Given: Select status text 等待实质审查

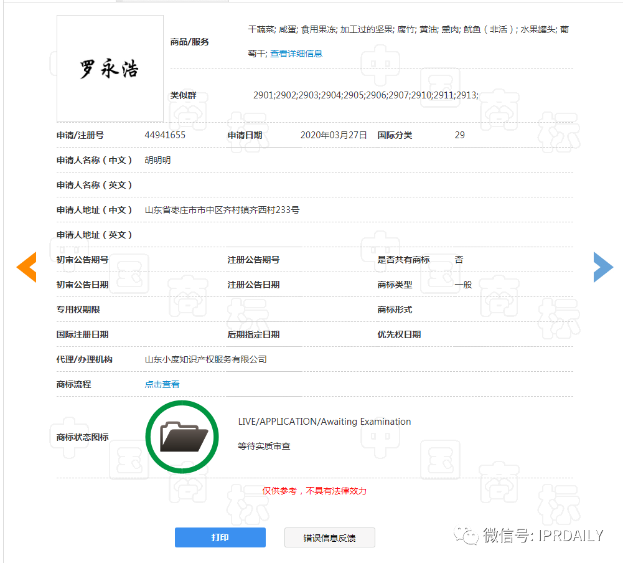Looking at the screenshot, I should (264, 446).
